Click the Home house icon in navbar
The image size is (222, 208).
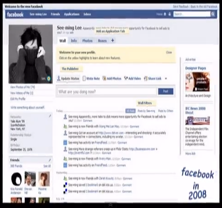coord(165,14)
